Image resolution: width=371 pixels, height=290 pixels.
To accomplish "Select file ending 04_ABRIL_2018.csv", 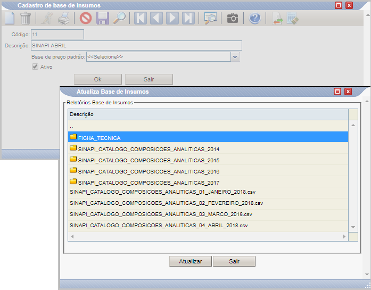I will (208, 226).
